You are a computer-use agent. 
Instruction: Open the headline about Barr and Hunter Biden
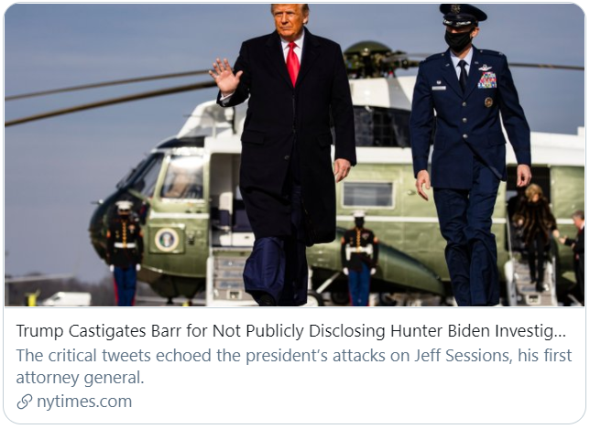[290, 331]
